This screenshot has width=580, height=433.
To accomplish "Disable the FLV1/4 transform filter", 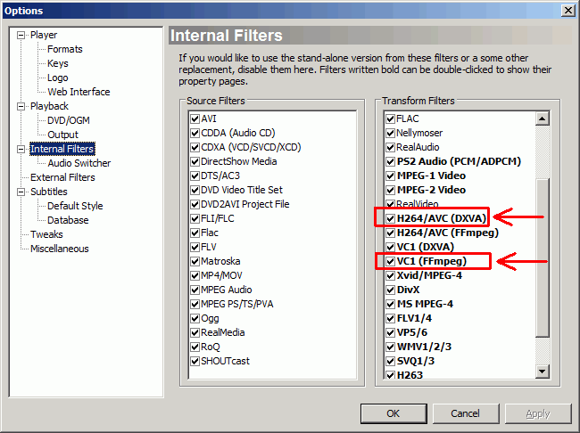I will [x=390, y=318].
